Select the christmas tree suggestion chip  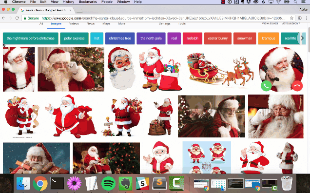pyautogui.click(x=120, y=39)
